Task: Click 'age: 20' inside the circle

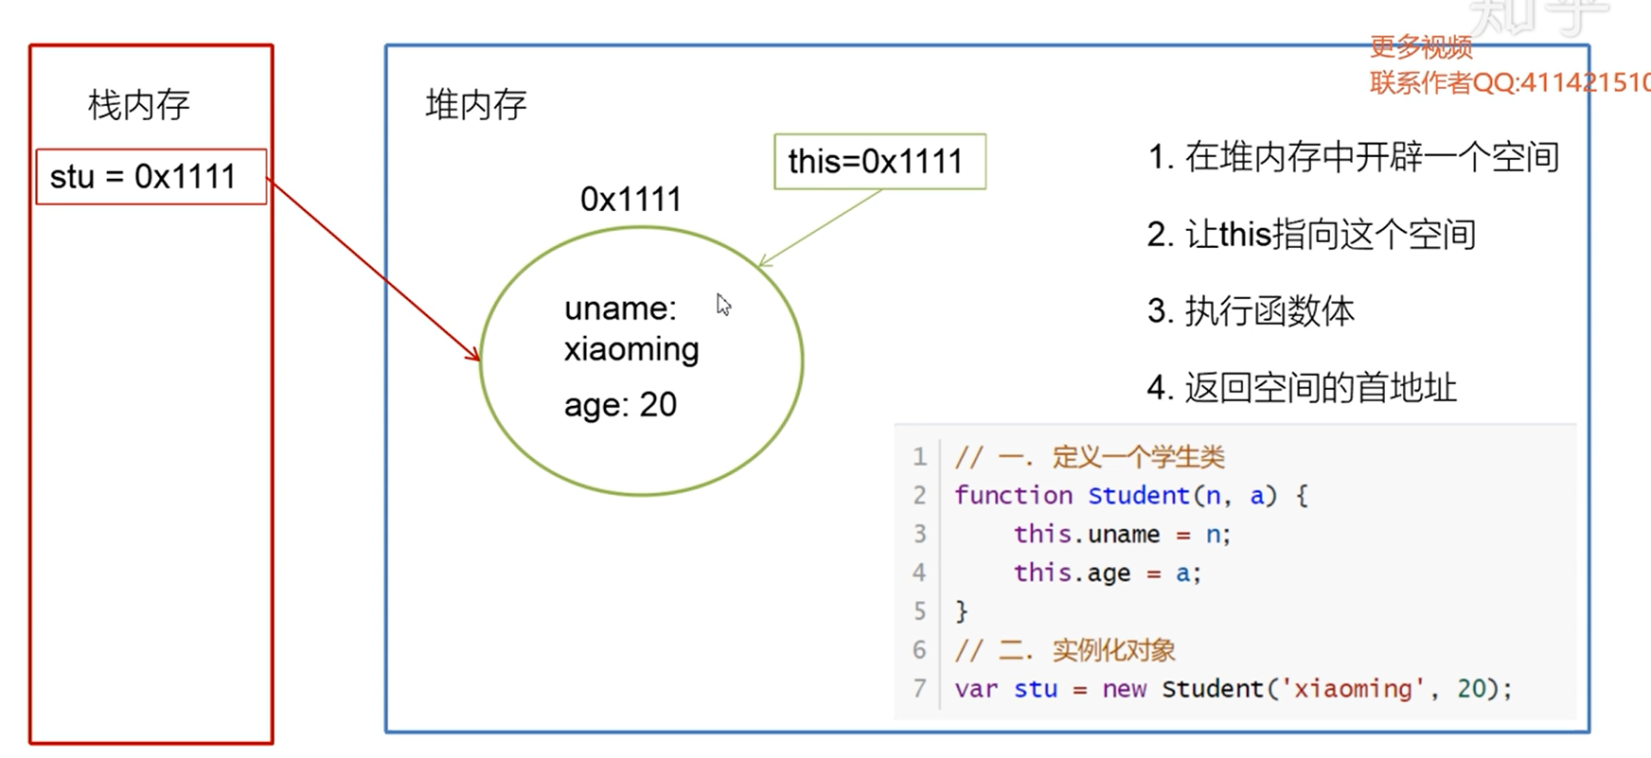Action: tap(620, 405)
